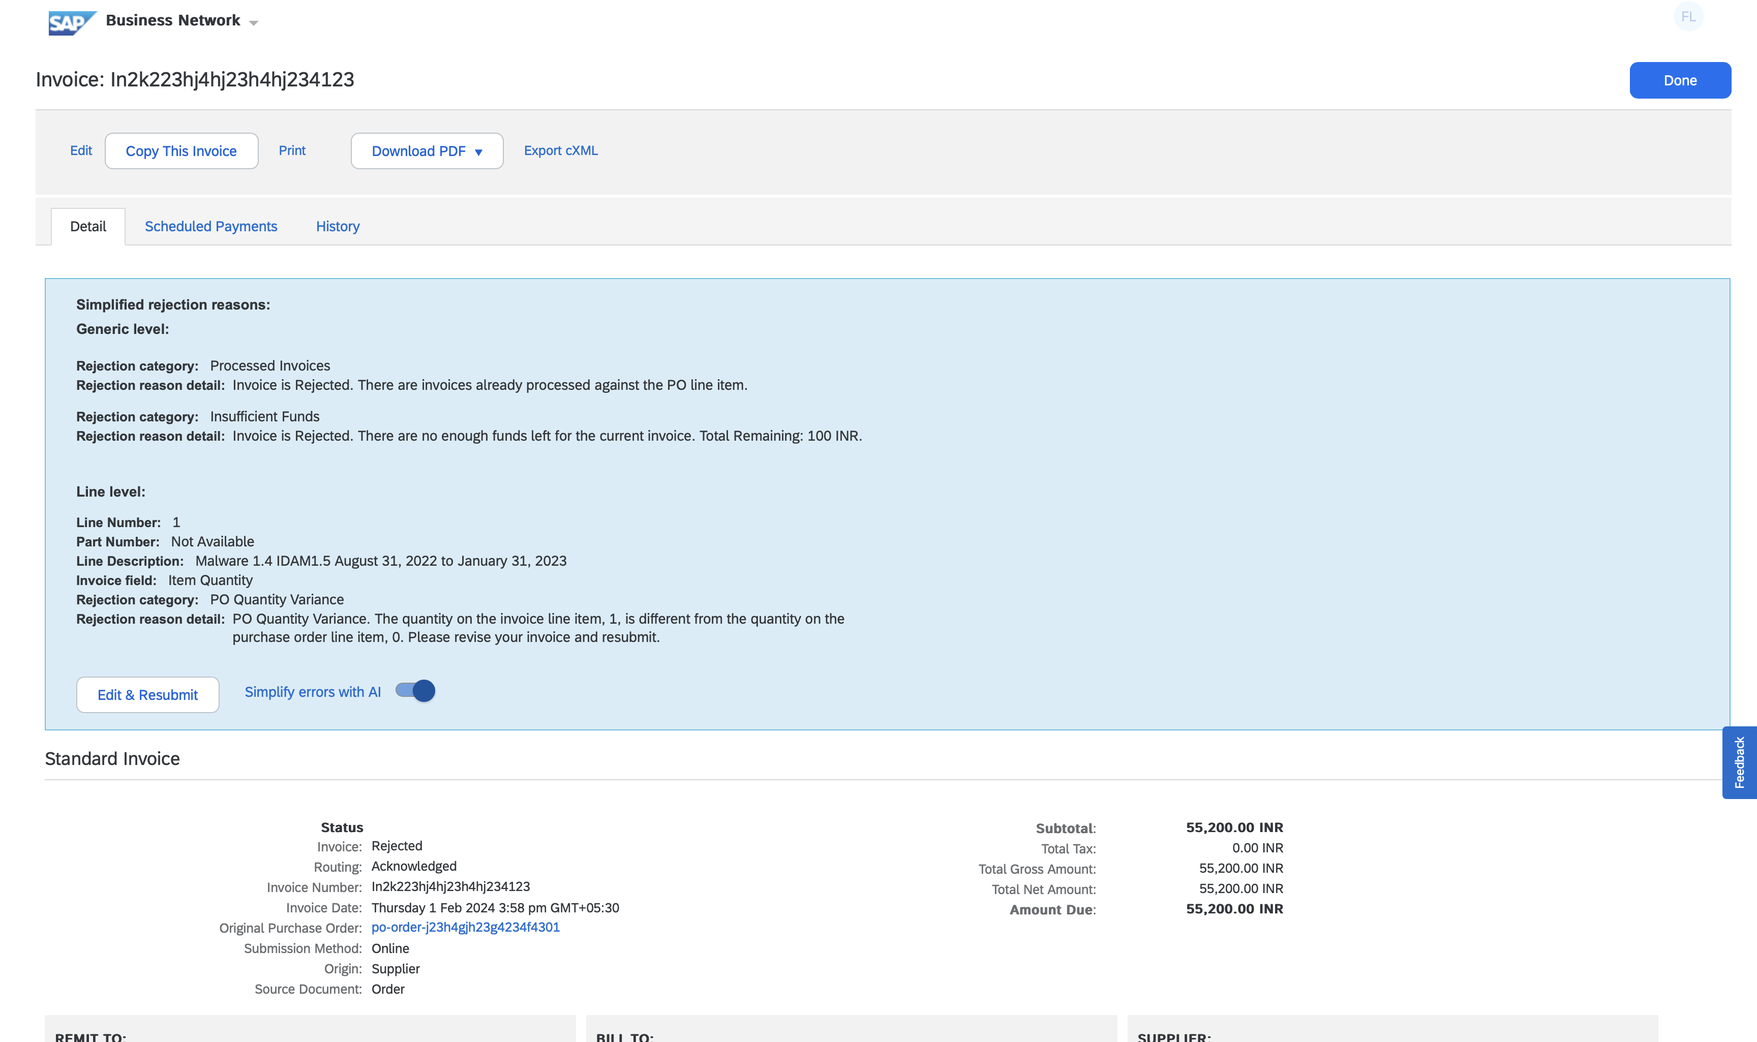
Task: Open the FL user avatar menu
Action: pos(1688,17)
